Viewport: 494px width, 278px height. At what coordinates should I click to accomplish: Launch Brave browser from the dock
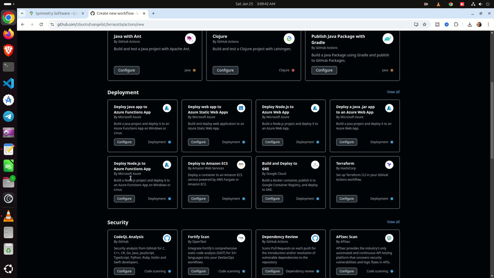(8, 50)
